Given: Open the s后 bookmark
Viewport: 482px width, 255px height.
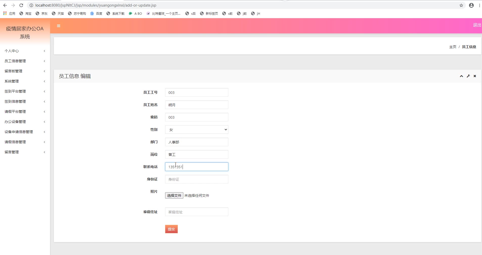Looking at the screenshot, I should click(x=191, y=13).
